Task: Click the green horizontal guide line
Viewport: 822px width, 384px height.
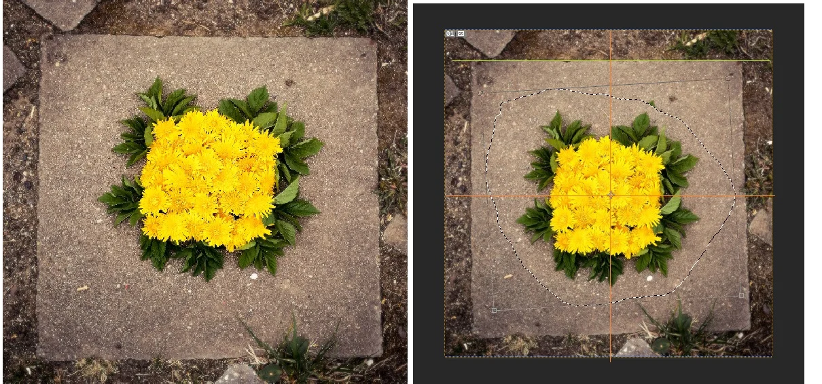Action: pos(611,61)
